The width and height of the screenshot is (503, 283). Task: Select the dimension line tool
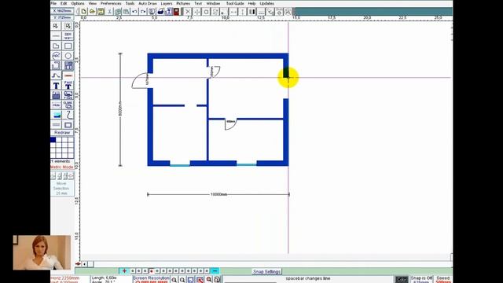68,35
